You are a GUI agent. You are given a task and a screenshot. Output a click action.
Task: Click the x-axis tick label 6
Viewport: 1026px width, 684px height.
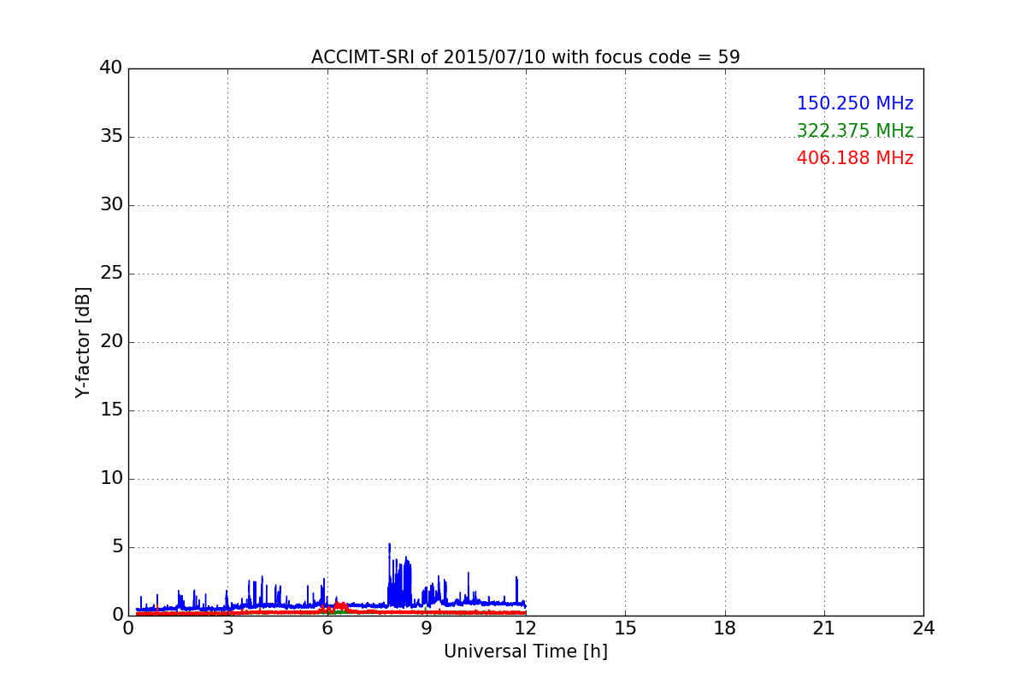coord(327,628)
